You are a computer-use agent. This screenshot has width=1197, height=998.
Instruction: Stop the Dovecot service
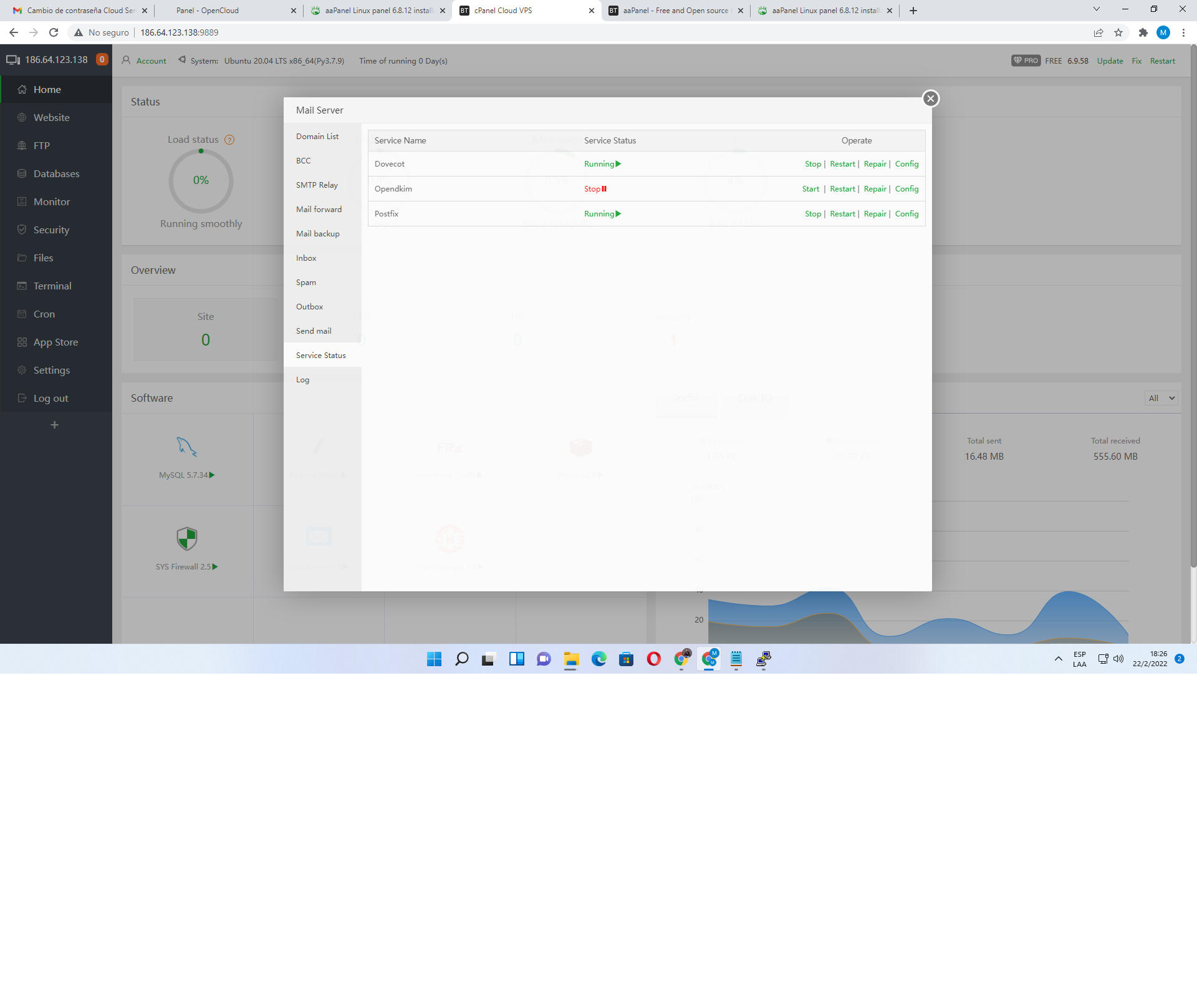coord(812,164)
